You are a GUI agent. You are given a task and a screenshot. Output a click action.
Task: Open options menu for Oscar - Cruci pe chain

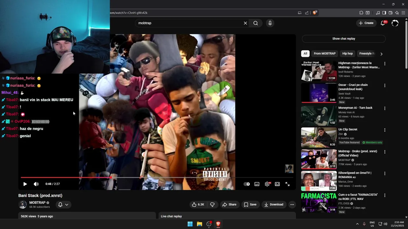coord(385,86)
